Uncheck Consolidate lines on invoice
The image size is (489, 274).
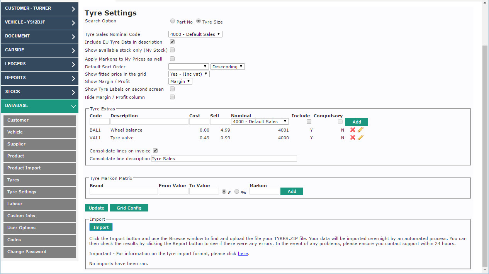[155, 151]
